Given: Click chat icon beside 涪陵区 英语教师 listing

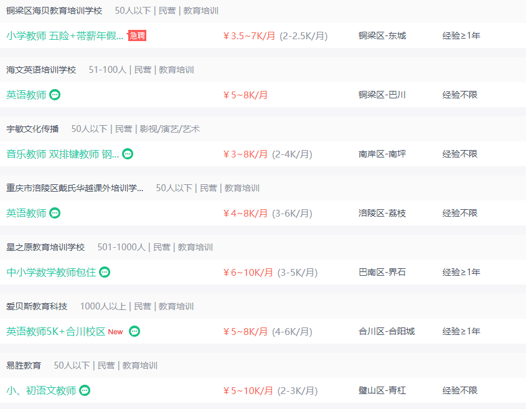Looking at the screenshot, I should pyautogui.click(x=55, y=213).
